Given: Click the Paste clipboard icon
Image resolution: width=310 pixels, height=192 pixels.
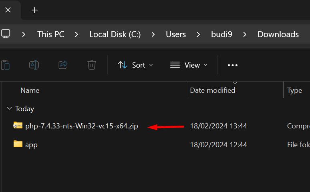Looking at the screenshot, I should [x=5, y=65].
